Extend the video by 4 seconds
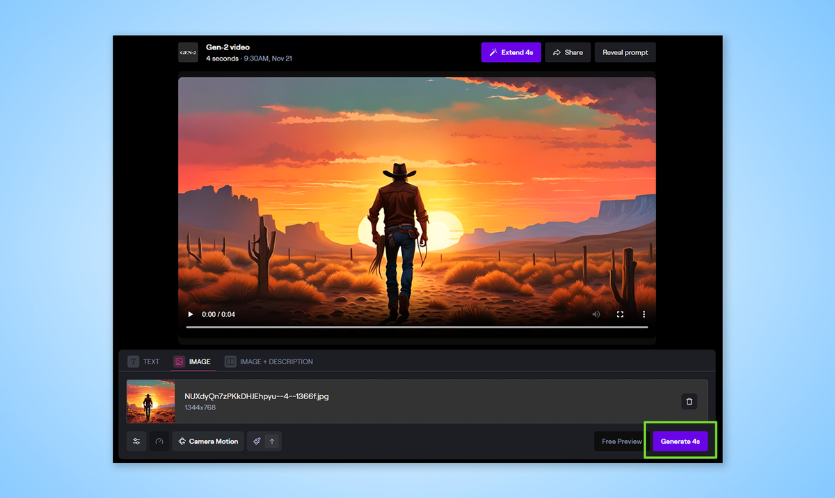 [x=511, y=52]
